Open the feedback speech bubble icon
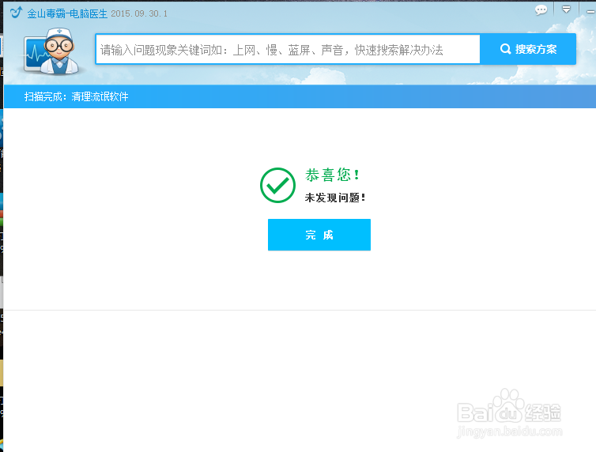This screenshot has height=452, width=596. (x=541, y=9)
